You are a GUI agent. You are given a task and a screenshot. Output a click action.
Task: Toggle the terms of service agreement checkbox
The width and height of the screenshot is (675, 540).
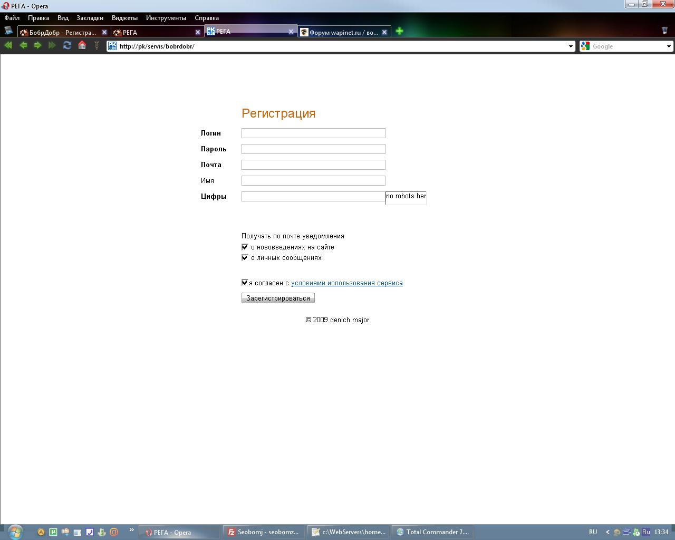tap(245, 283)
